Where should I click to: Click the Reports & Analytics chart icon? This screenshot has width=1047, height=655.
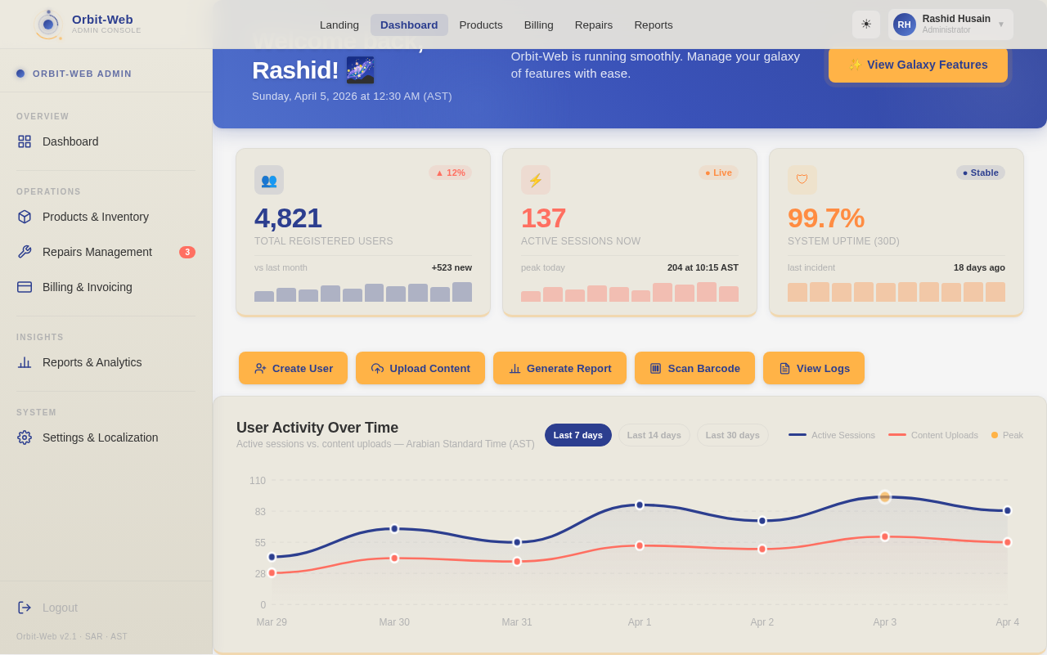point(25,362)
